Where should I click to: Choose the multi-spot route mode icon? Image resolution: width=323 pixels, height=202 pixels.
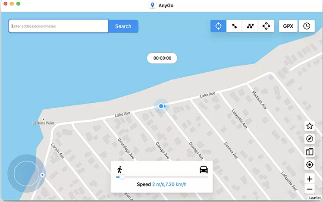coord(250,26)
